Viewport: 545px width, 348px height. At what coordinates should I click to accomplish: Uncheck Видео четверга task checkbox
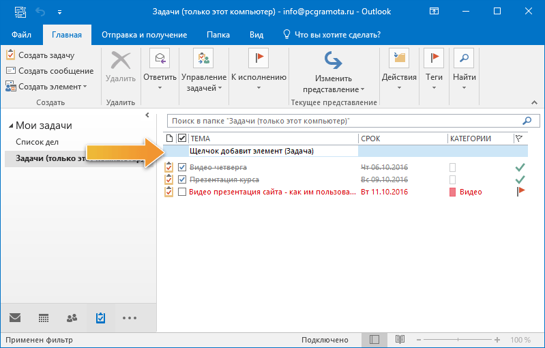[182, 167]
